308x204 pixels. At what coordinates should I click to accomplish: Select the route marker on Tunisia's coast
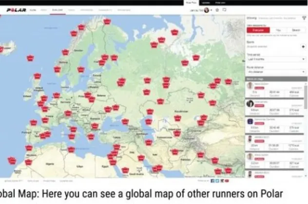click(x=71, y=149)
